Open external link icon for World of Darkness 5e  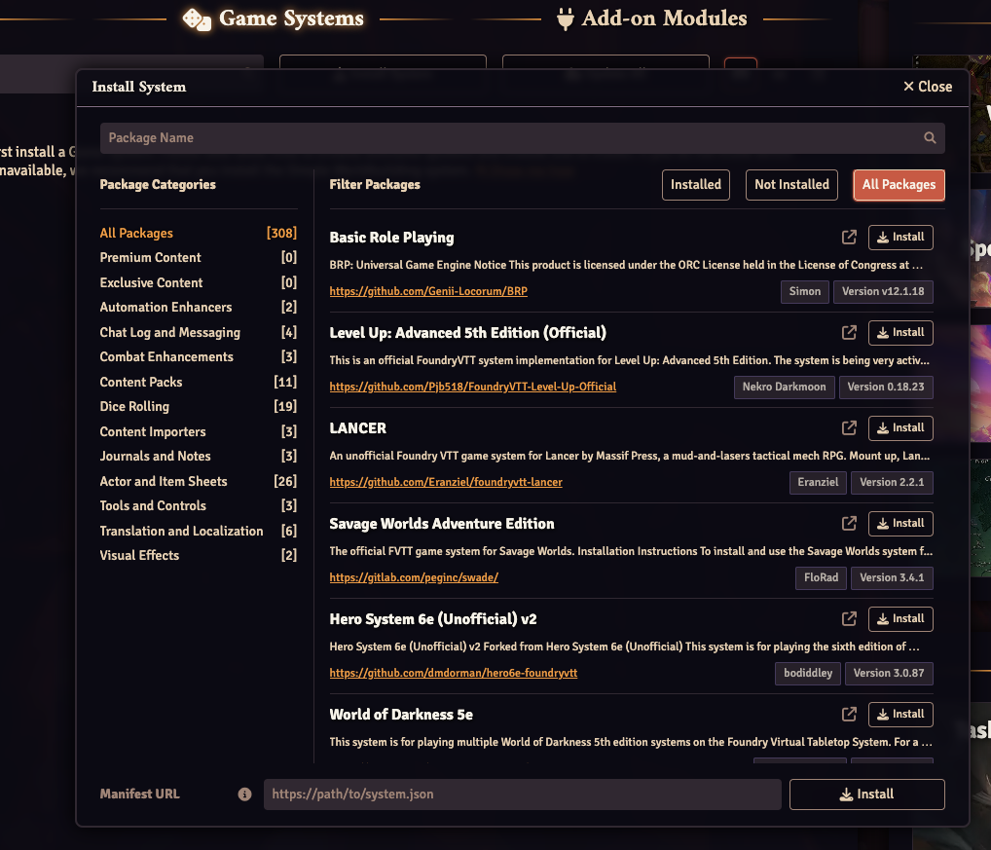(848, 713)
